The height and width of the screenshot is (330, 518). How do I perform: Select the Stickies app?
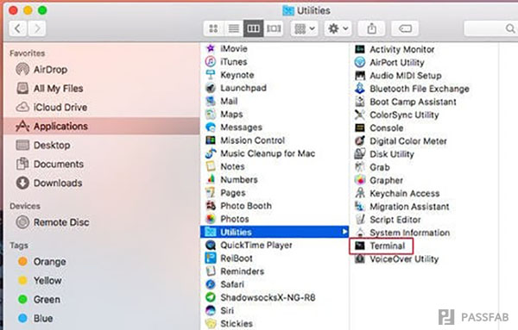pyautogui.click(x=229, y=323)
